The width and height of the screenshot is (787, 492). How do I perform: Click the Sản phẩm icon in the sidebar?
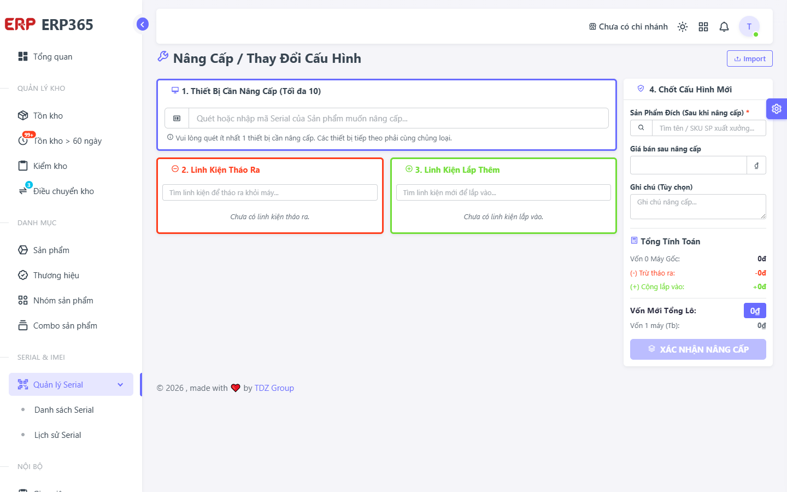23,250
